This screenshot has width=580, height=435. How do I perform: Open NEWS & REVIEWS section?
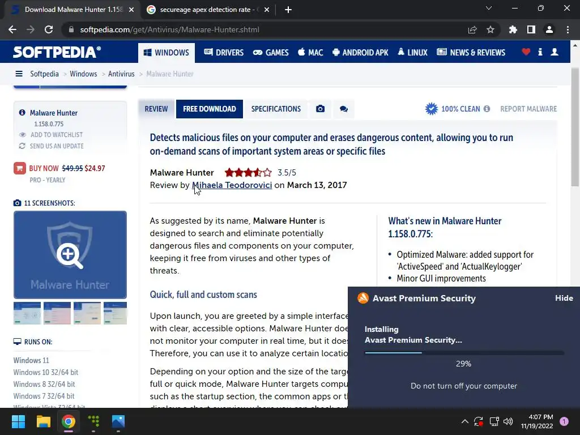(471, 53)
